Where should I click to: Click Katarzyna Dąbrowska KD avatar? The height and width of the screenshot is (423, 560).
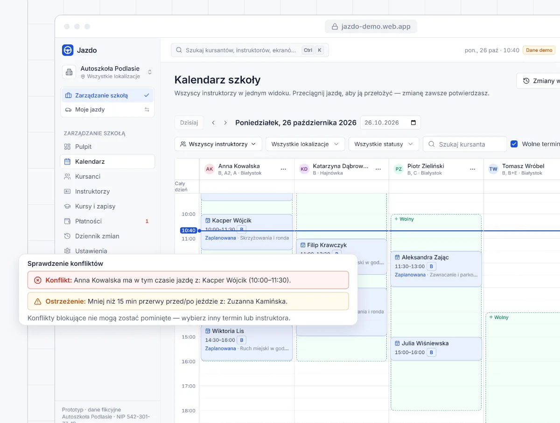click(x=304, y=169)
